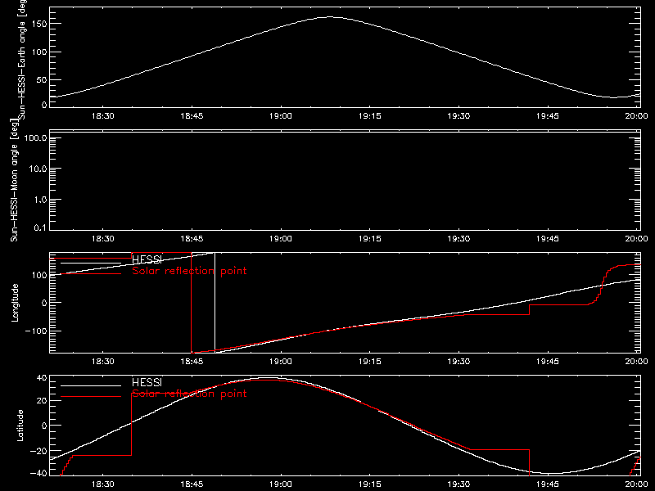
Task: Click the 0.1 tick on Moon angle axis
Action: click(x=40, y=227)
